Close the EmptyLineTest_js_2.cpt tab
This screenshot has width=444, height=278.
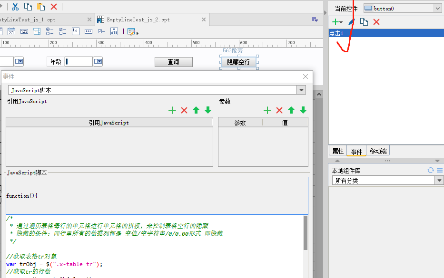(x=204, y=19)
